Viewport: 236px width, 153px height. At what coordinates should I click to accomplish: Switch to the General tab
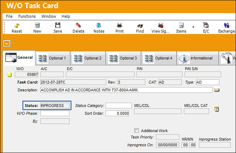point(19,58)
